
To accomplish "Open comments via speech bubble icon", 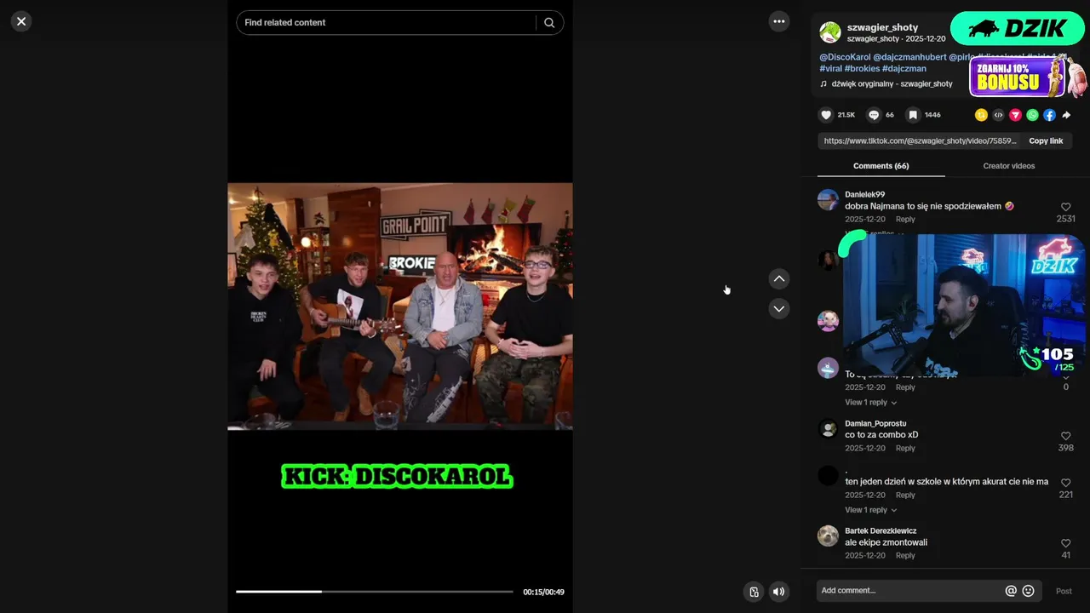I will point(874,115).
